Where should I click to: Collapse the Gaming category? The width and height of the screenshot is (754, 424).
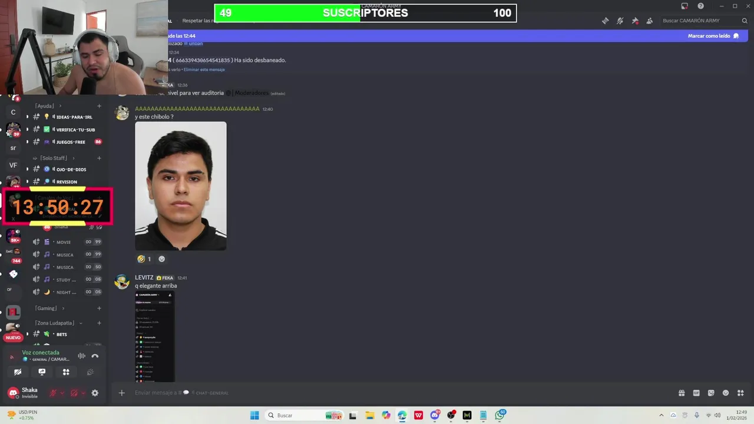(x=49, y=308)
